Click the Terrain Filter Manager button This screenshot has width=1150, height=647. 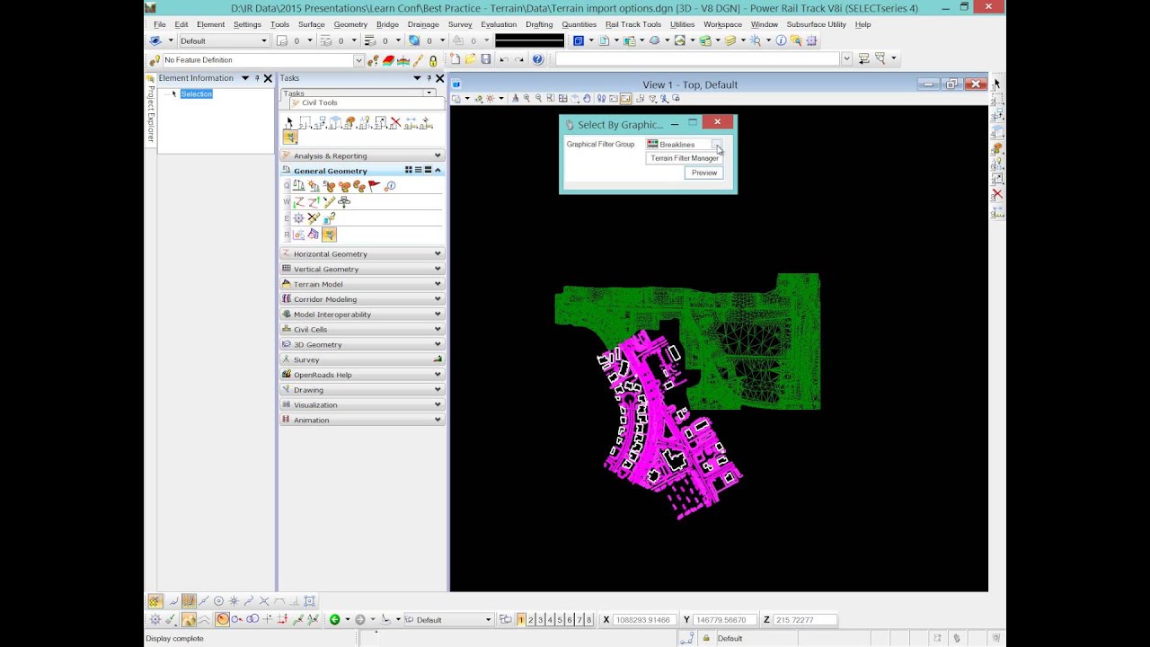(685, 158)
